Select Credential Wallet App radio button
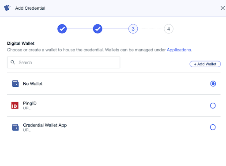The width and height of the screenshot is (226, 166). [x=213, y=127]
